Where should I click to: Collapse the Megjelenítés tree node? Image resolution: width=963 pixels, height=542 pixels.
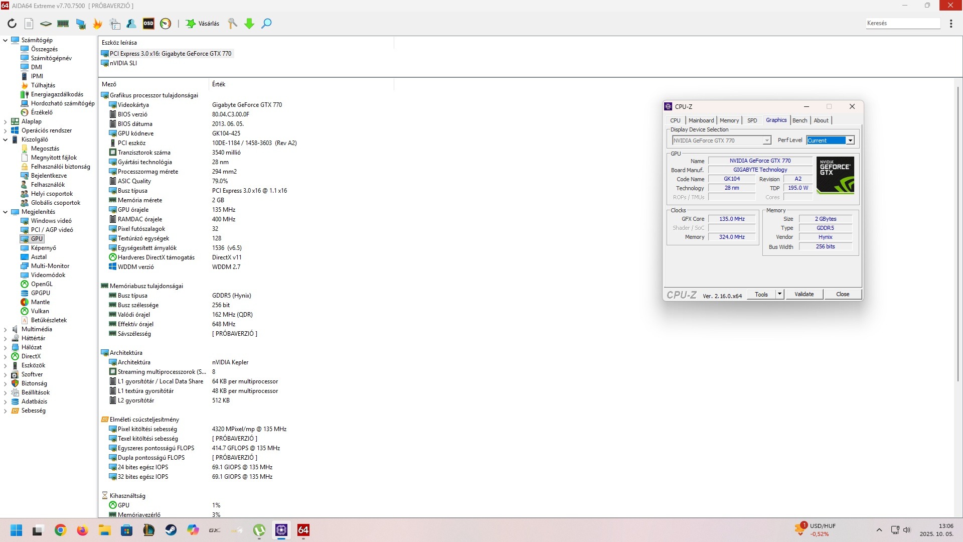click(6, 212)
